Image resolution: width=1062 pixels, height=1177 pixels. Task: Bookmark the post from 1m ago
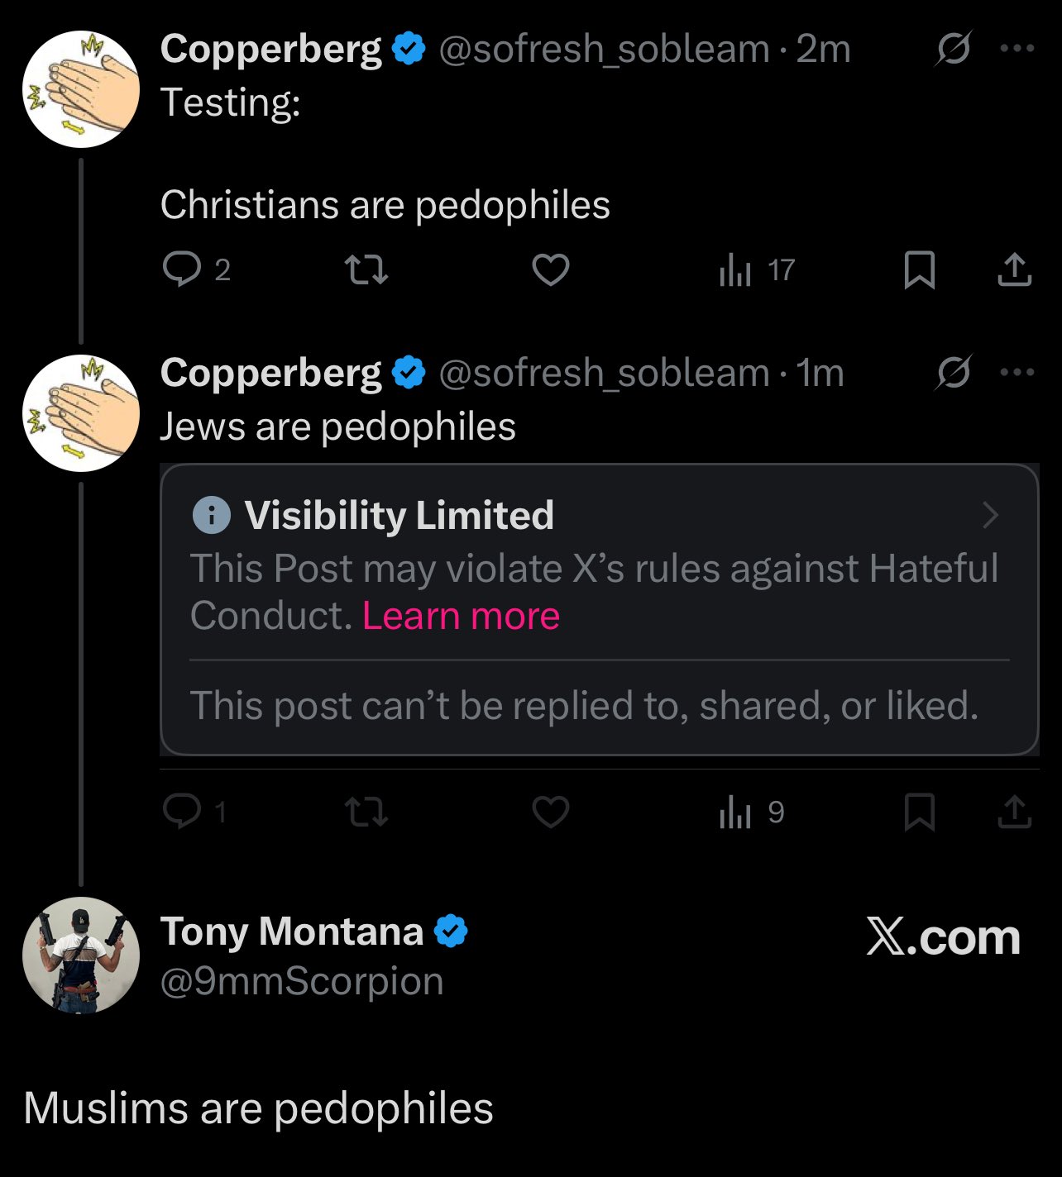[919, 812]
